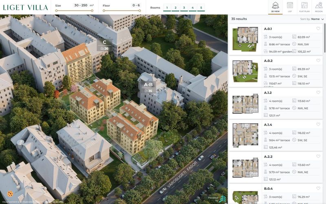Favorite apartment A.2.2 with the heart icon
326x204 pixels.
[318, 156]
